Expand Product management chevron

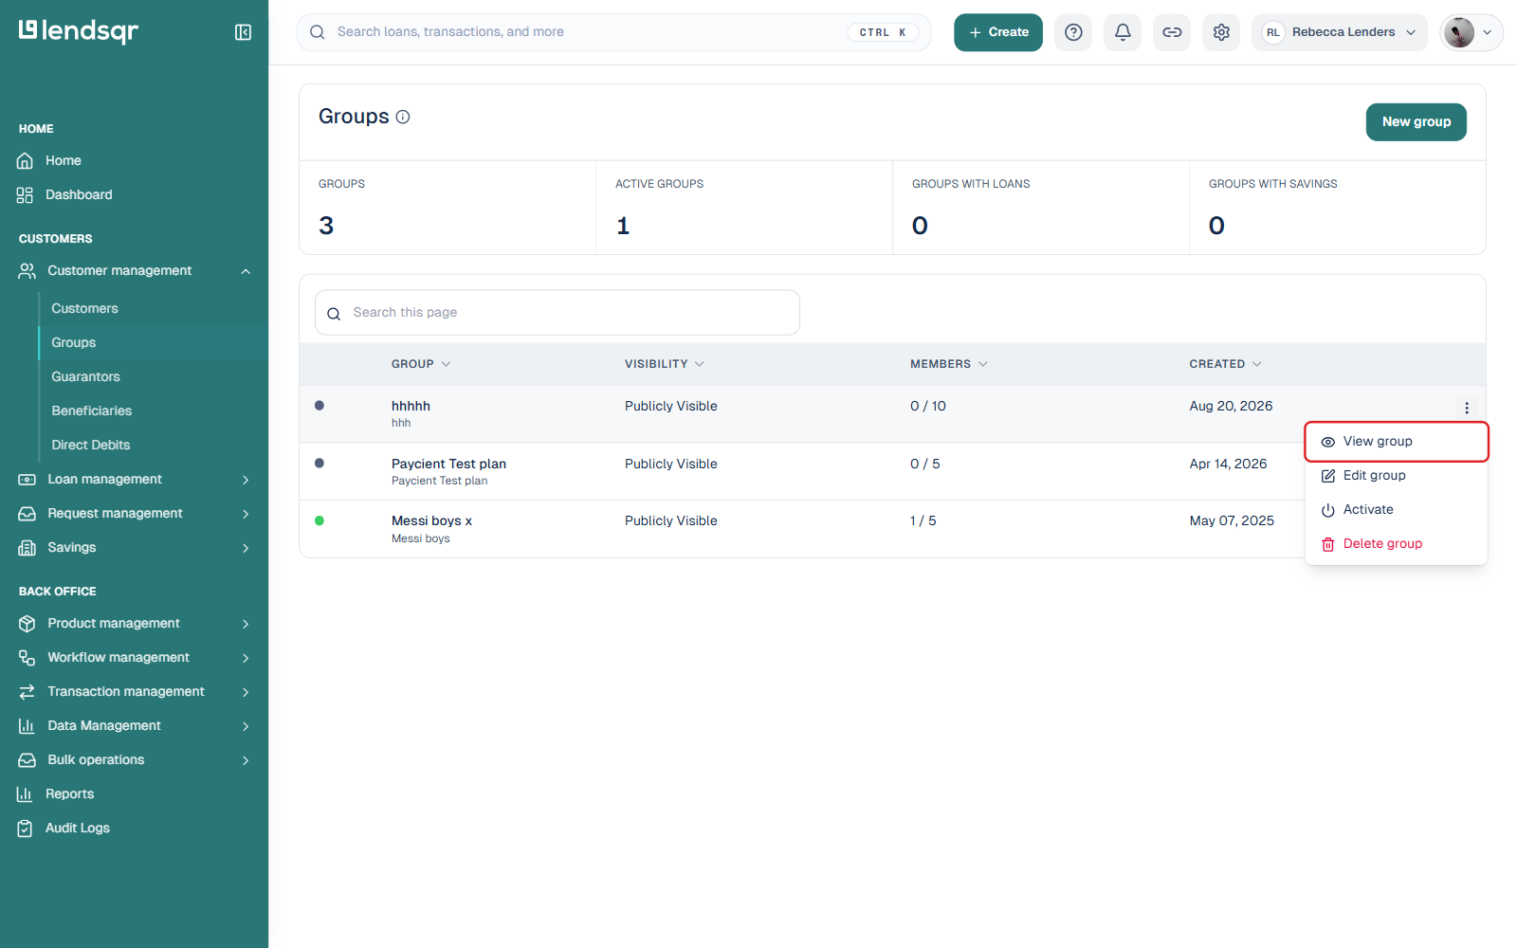point(246,624)
